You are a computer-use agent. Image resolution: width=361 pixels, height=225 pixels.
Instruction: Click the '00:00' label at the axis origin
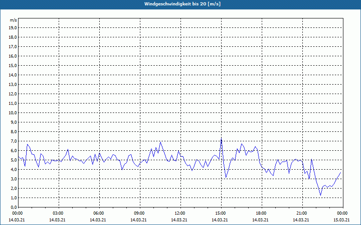coord(18,213)
